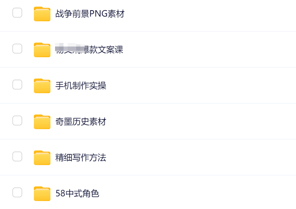Click the 58中式角色 folder icon
The height and width of the screenshot is (209, 296).
tap(42, 193)
